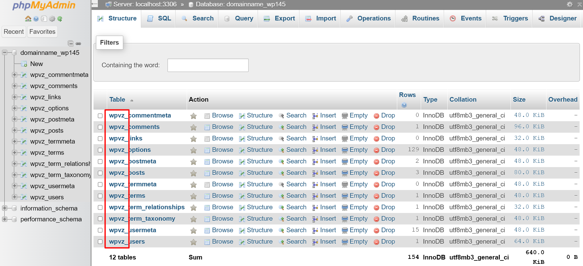Click the sort arrow next to Table header
Screen dimensions: 583x266
pyautogui.click(x=132, y=100)
